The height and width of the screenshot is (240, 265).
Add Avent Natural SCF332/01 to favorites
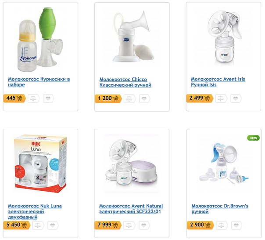point(144,225)
